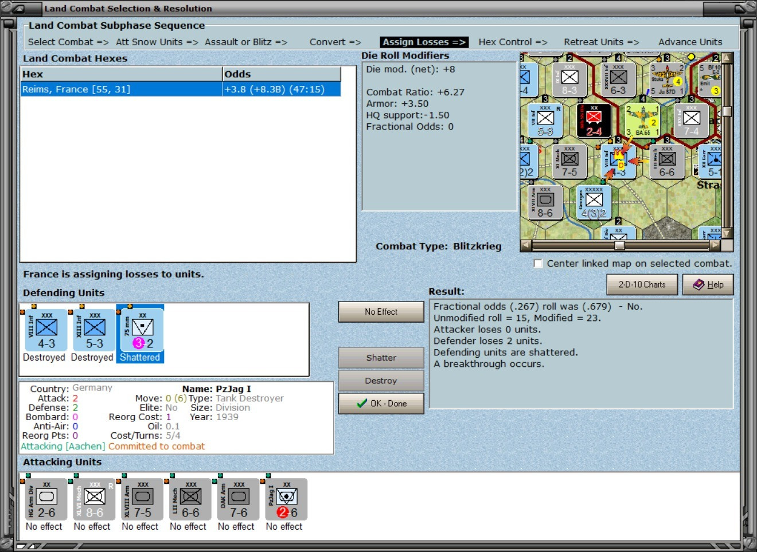The image size is (757, 552).
Task: Click the 'Committed to combat' status text
Action: 157,446
